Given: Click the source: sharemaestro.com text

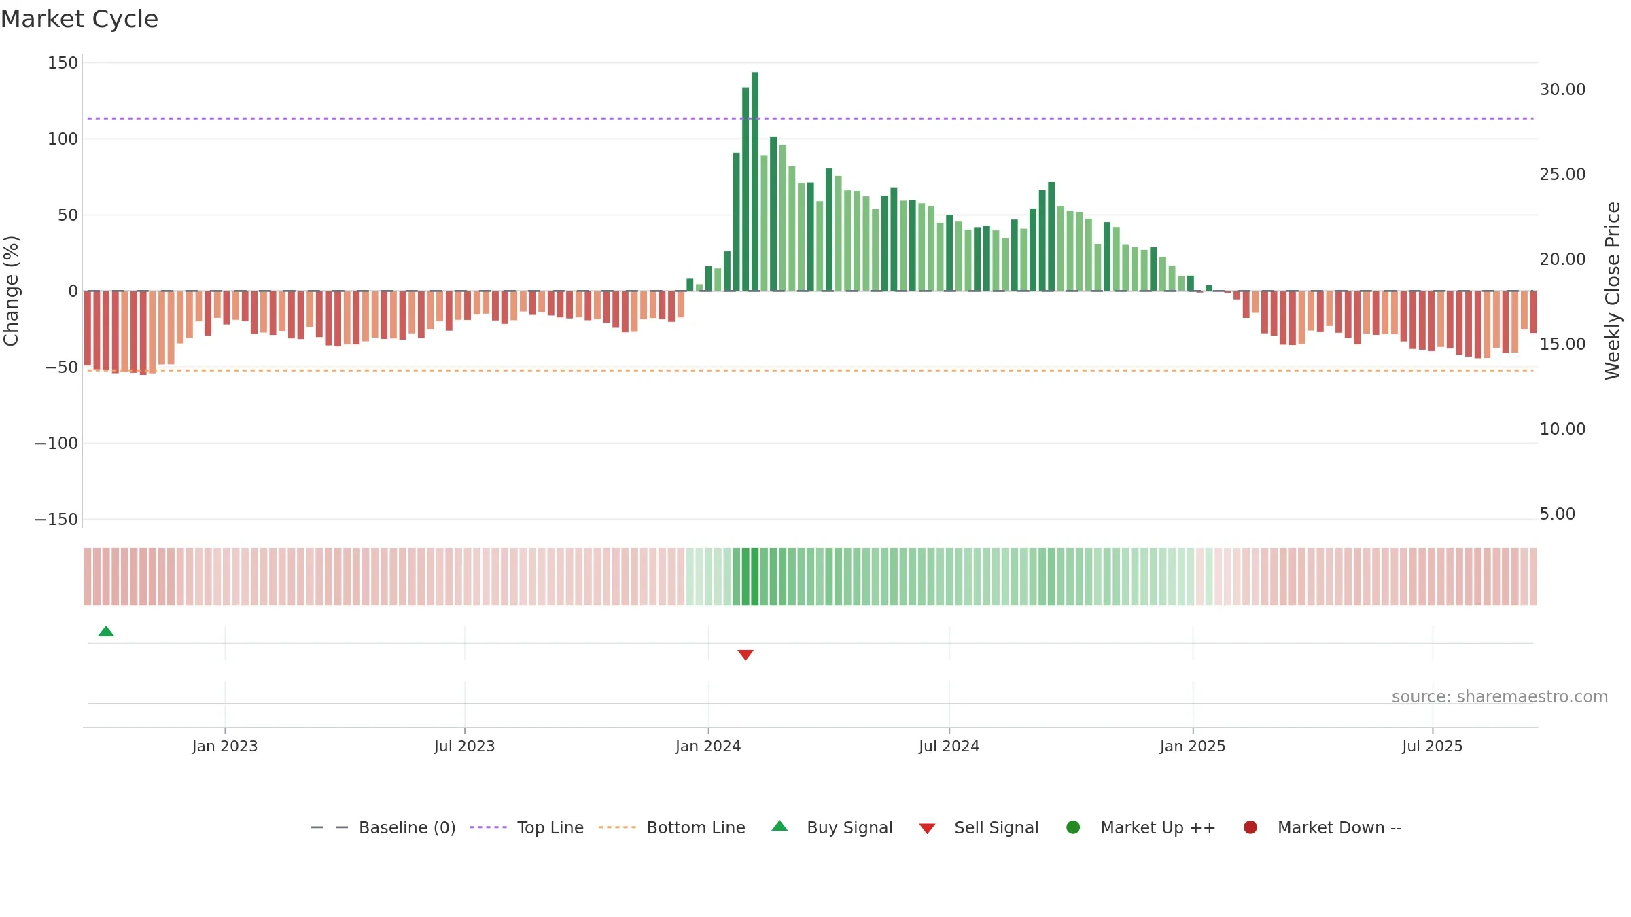Looking at the screenshot, I should point(1500,697).
